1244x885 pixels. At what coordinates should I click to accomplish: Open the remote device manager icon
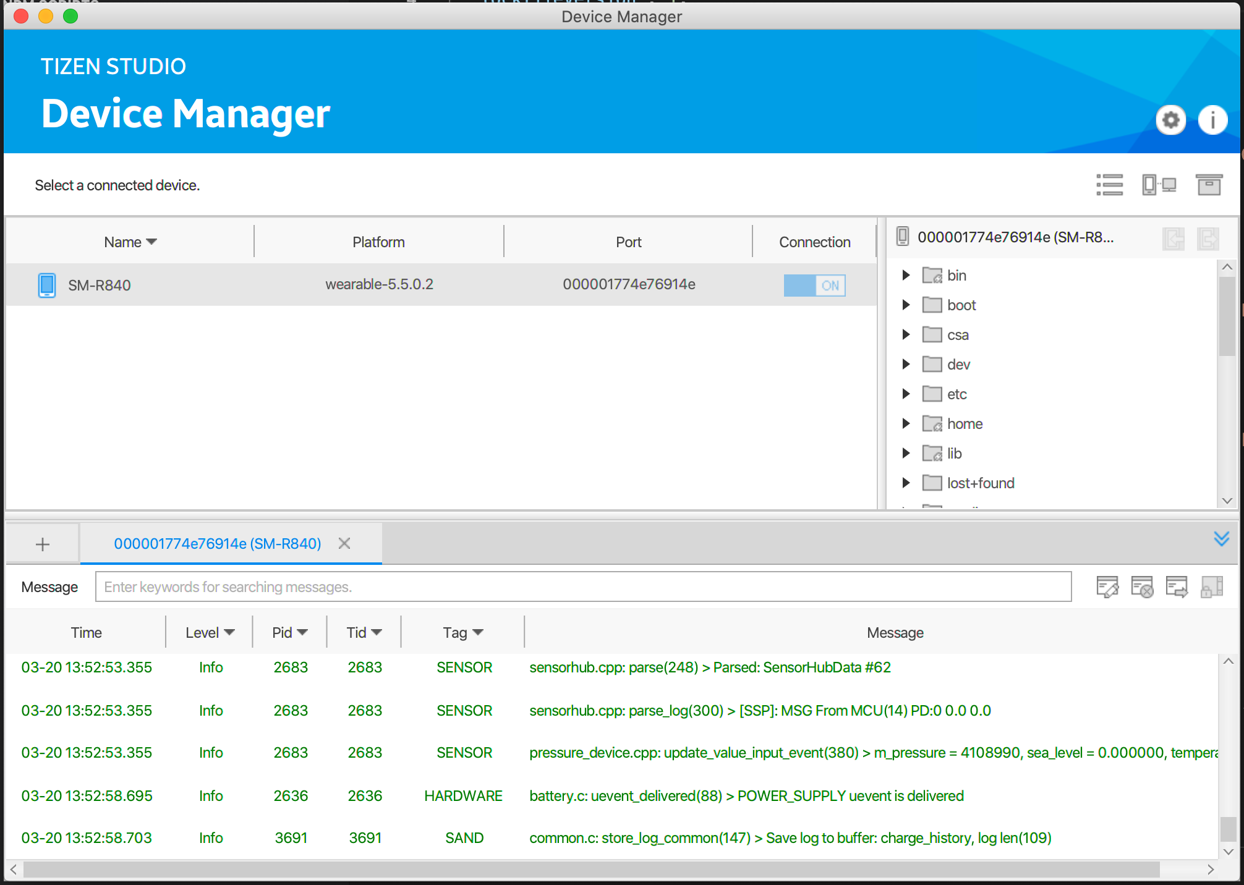1159,185
